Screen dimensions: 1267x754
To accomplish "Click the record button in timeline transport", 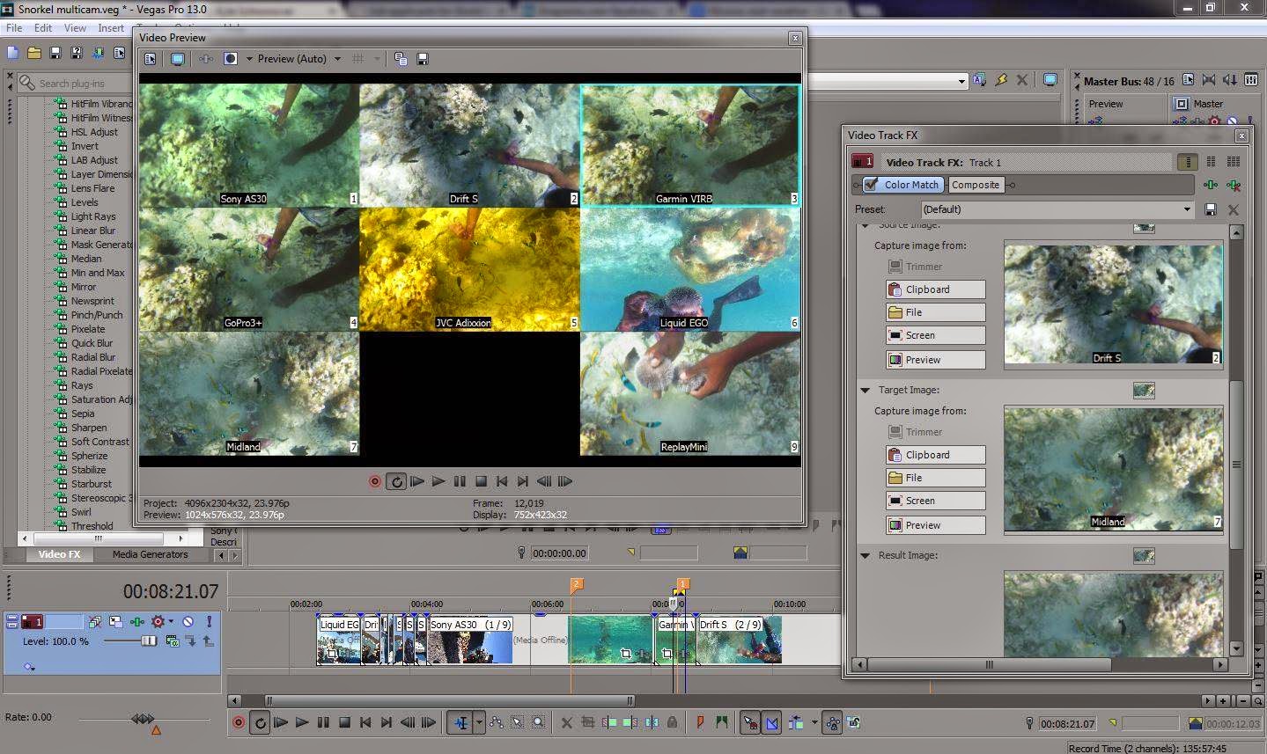I will pos(239,722).
